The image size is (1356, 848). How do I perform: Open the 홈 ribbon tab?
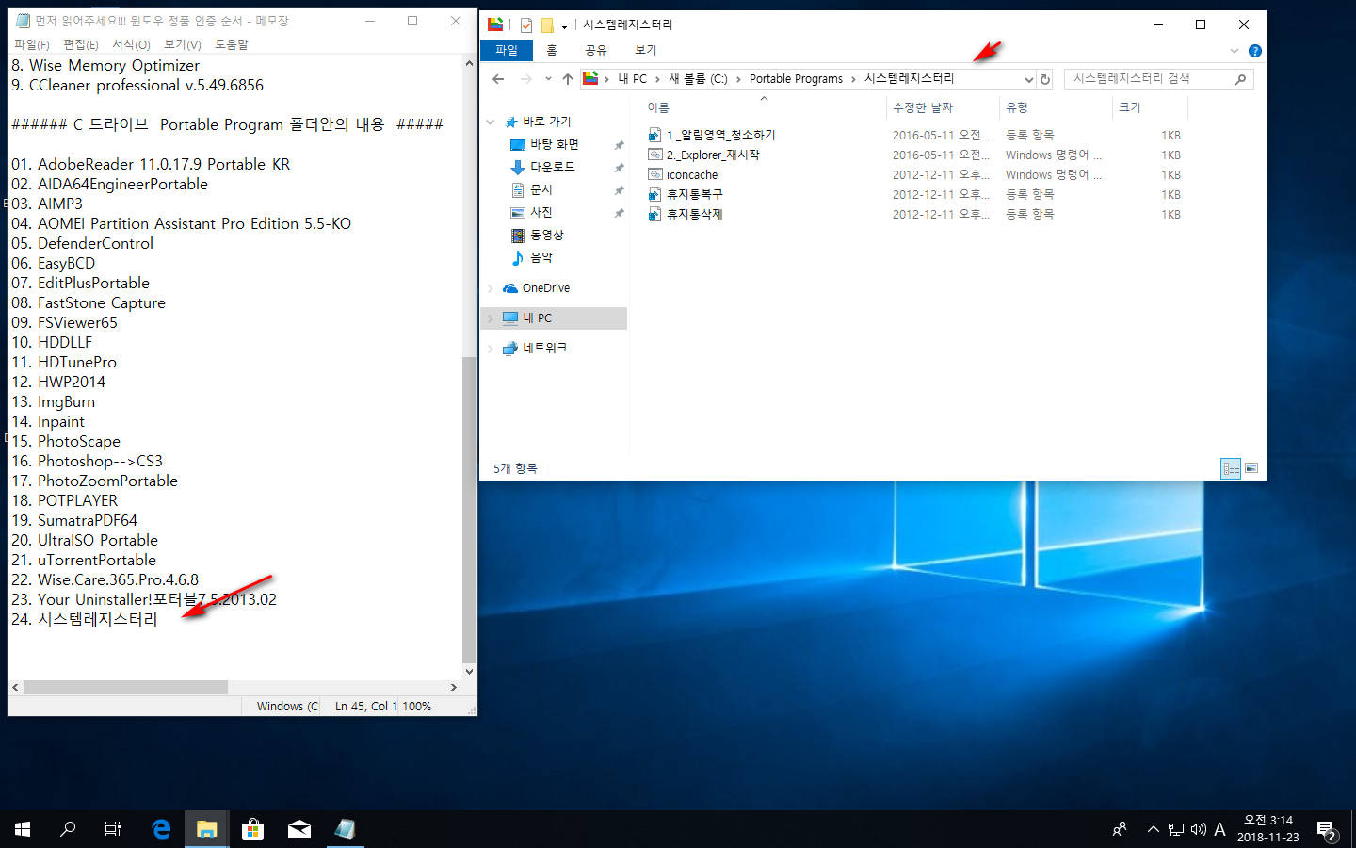(552, 50)
